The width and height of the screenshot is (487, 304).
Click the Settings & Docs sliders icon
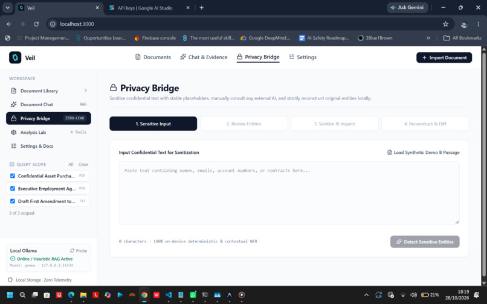pos(14,146)
